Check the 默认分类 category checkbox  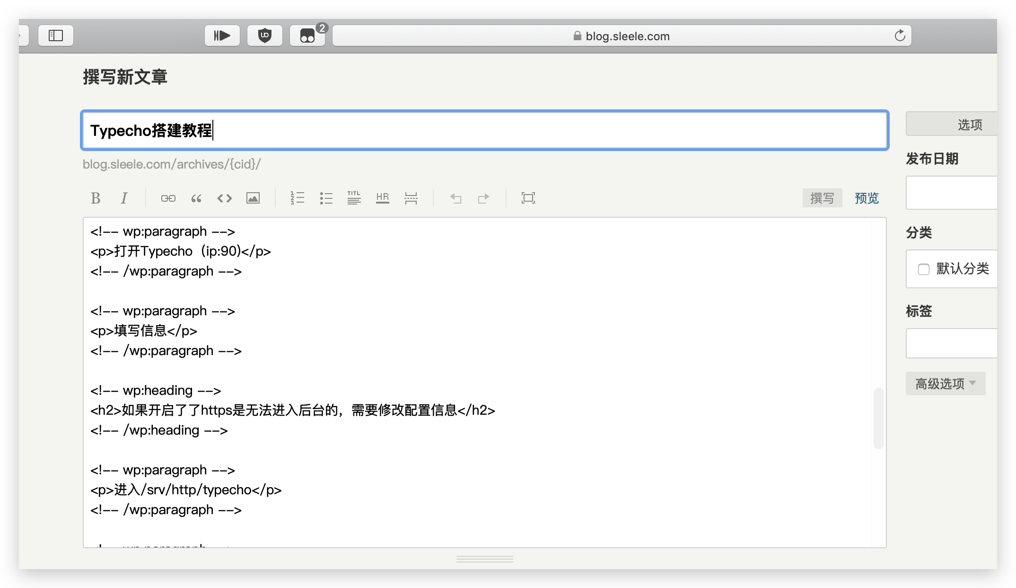923,269
